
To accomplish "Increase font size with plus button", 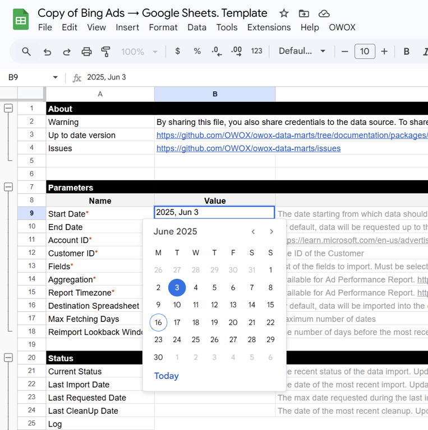I will coord(384,52).
